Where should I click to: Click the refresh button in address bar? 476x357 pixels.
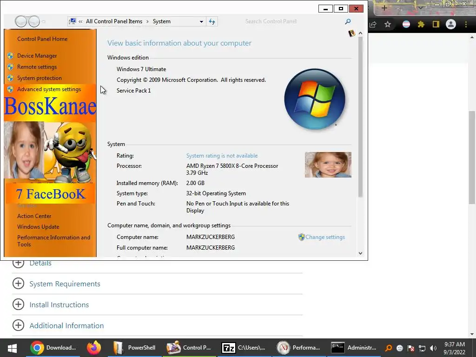[212, 21]
